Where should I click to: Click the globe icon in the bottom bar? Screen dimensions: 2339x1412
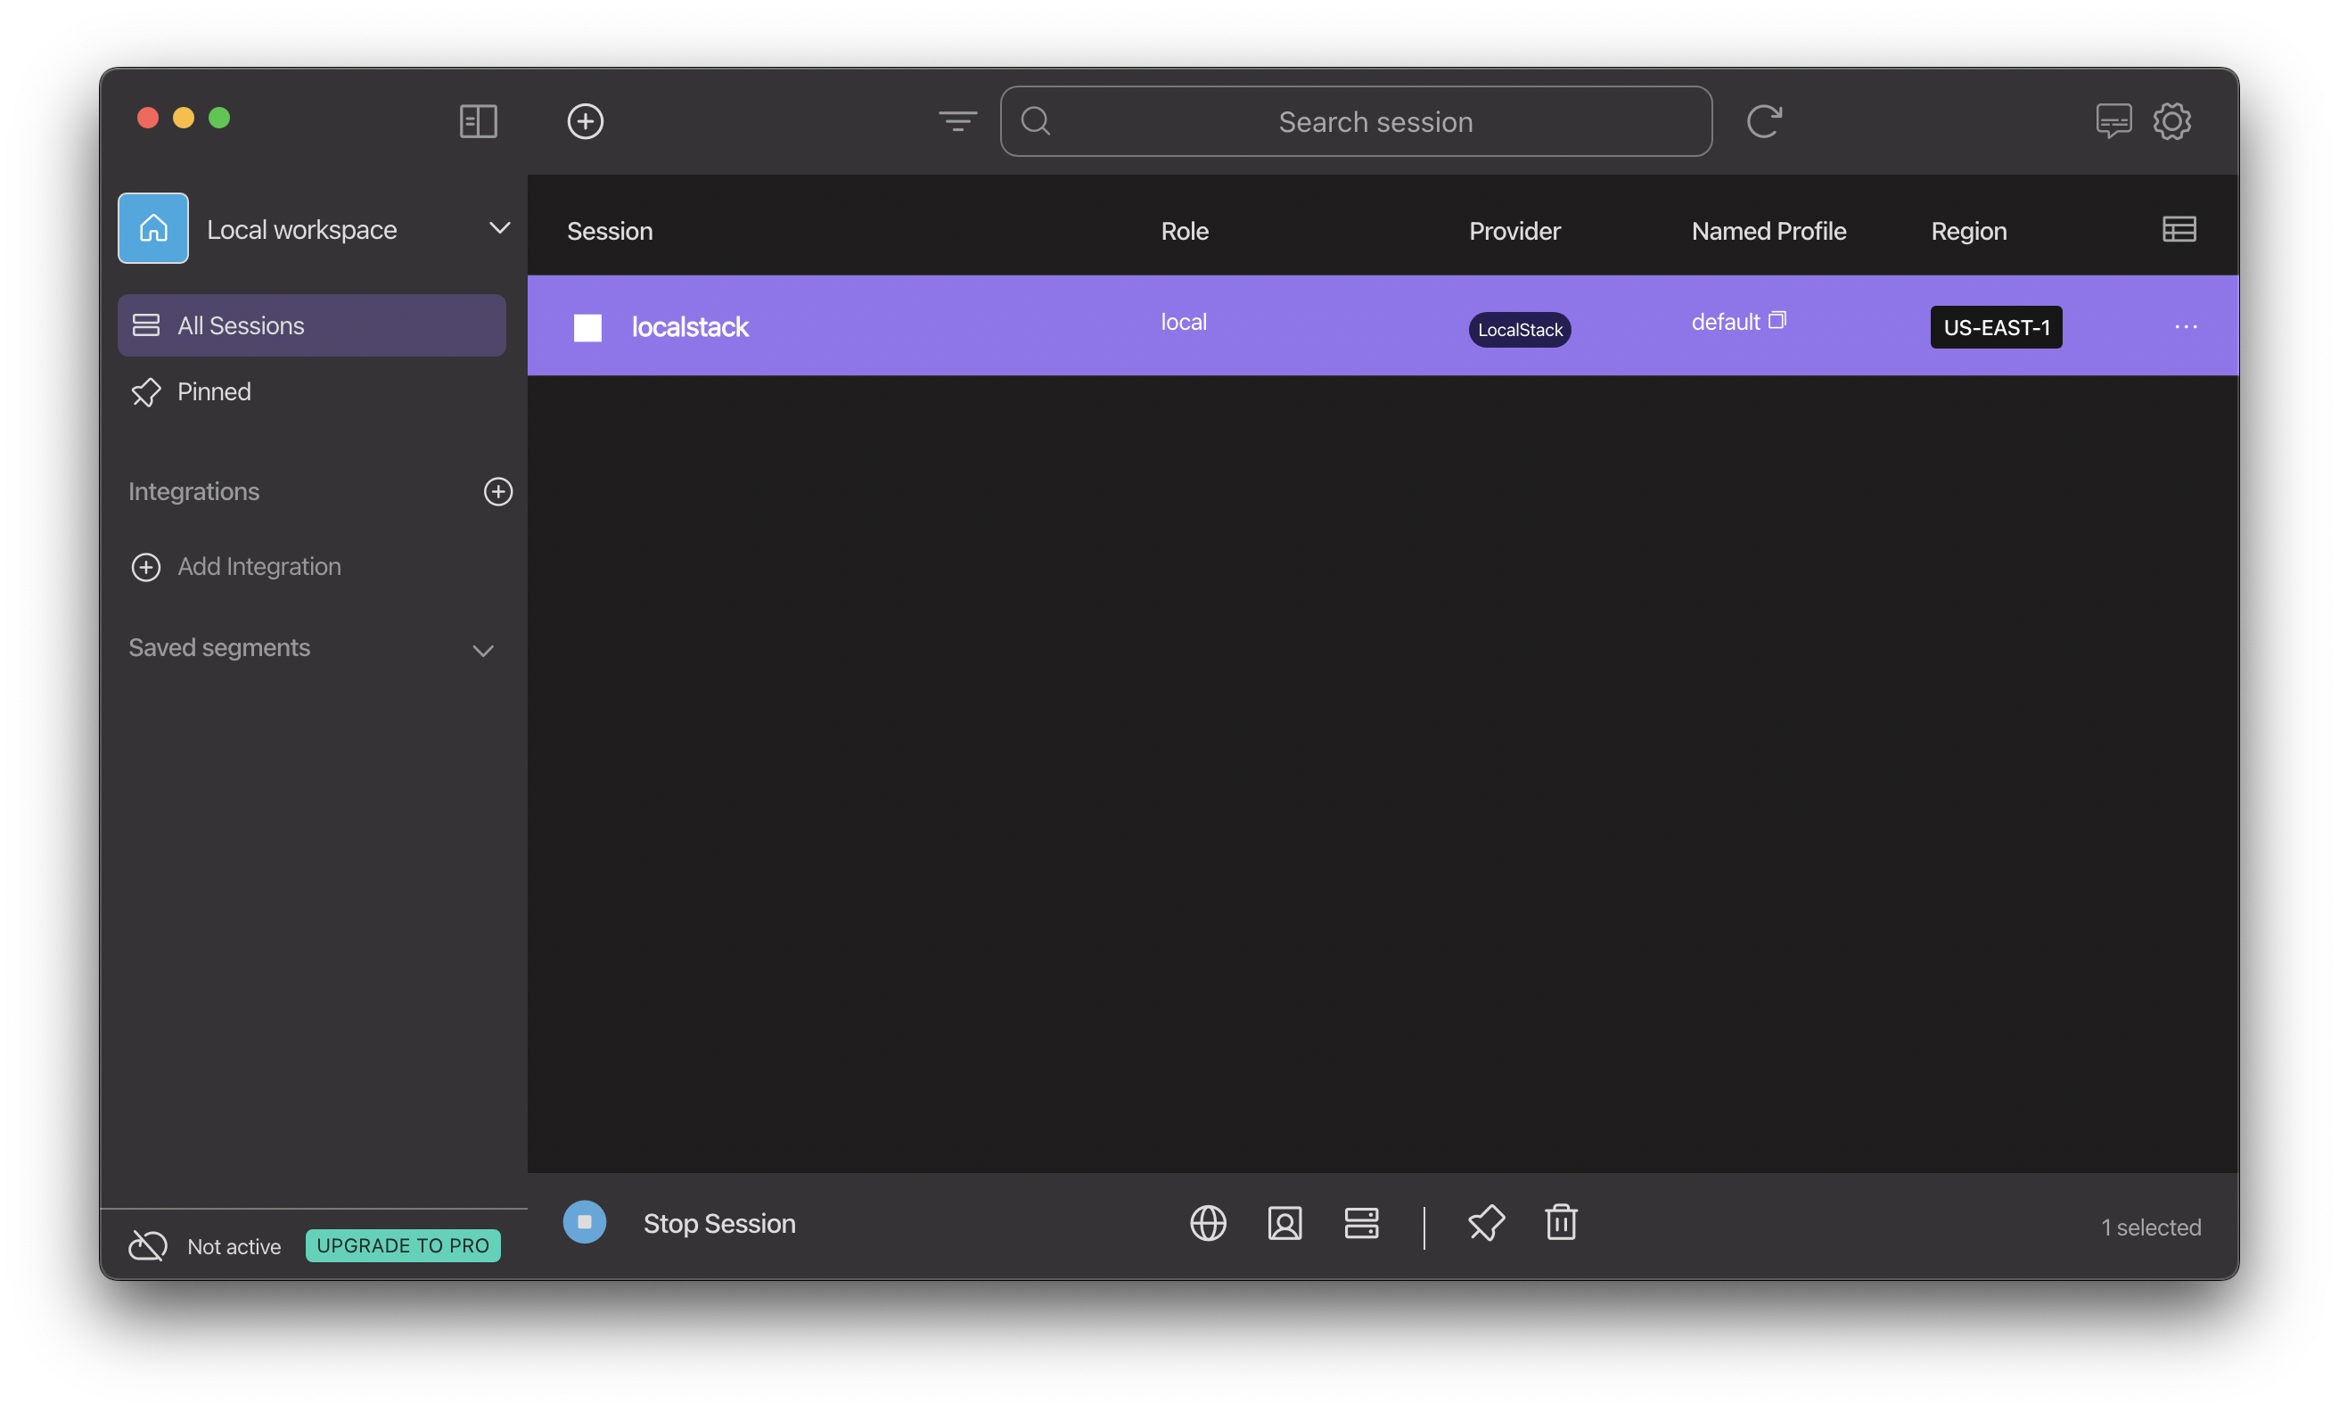[x=1208, y=1223]
